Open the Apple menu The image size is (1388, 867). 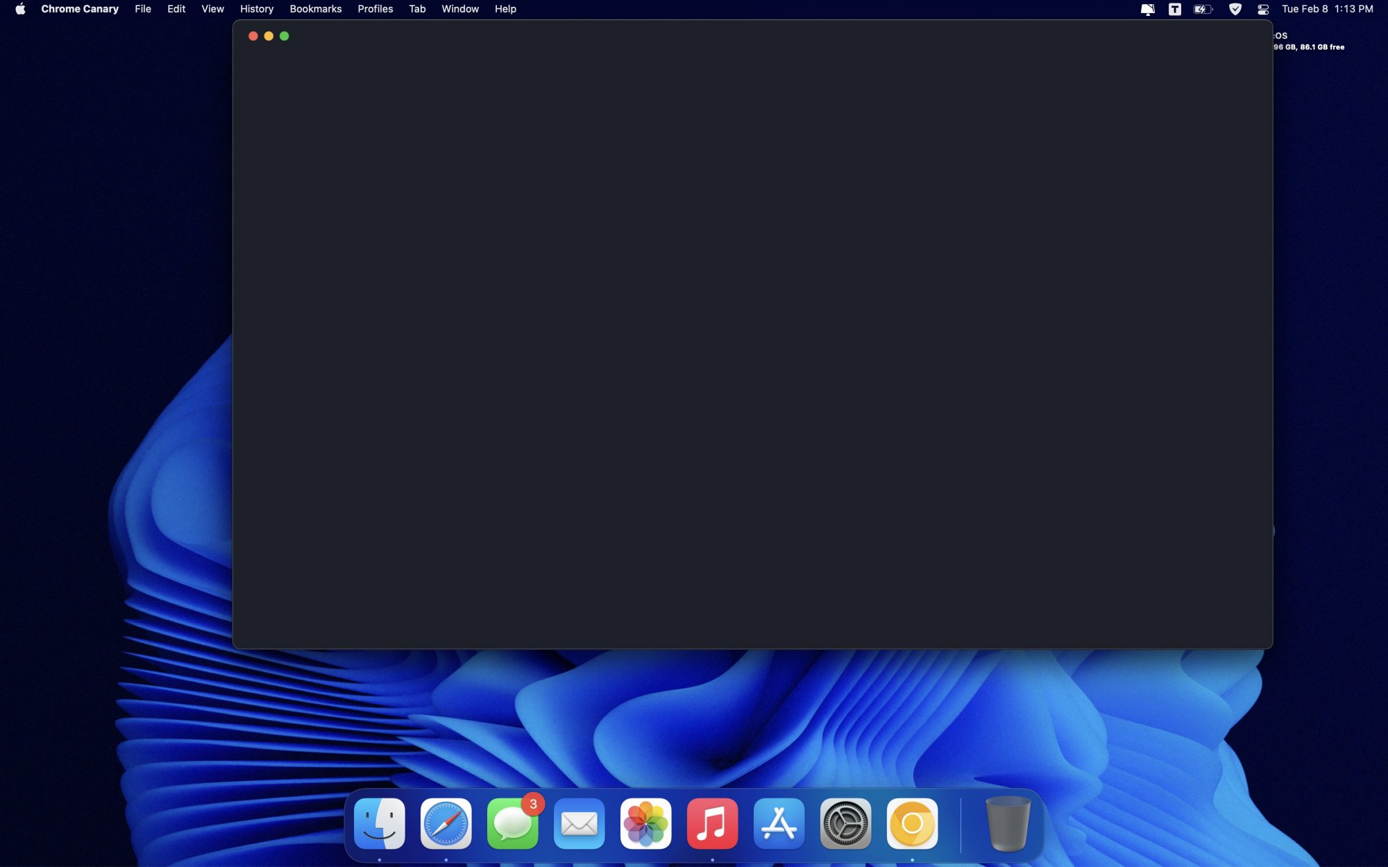click(20, 9)
